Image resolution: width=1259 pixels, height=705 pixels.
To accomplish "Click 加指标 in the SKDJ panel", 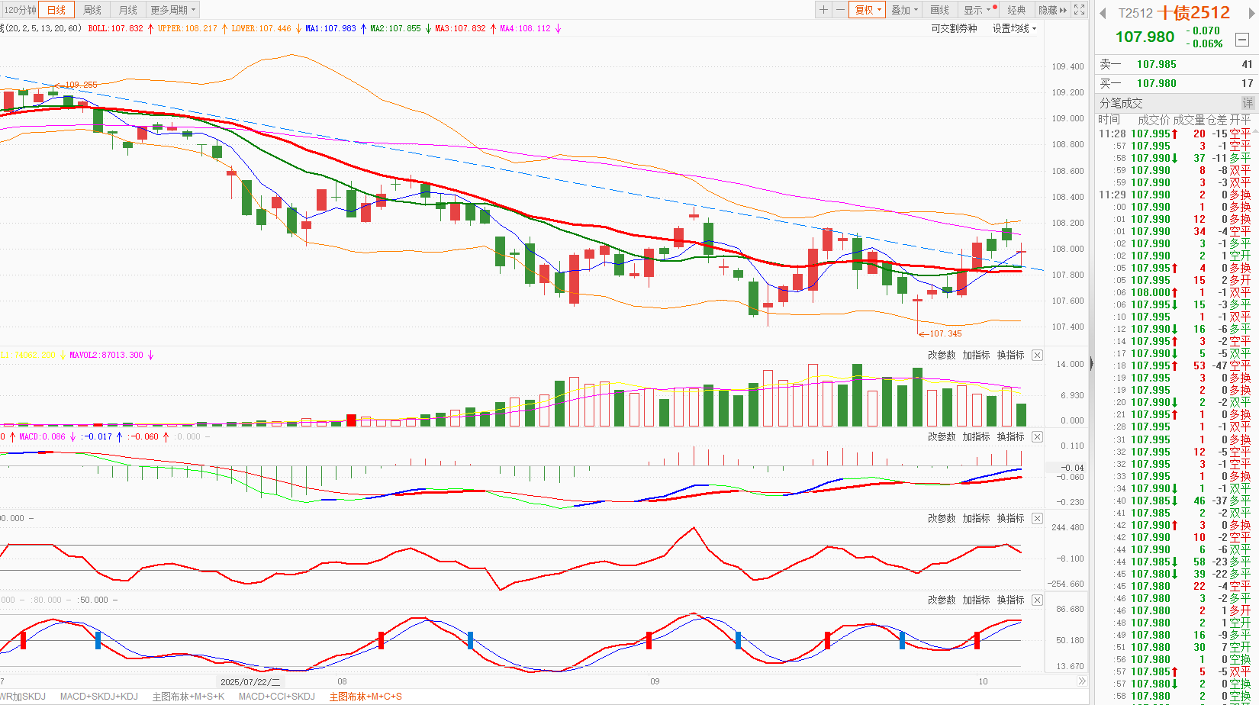I will 976,600.
